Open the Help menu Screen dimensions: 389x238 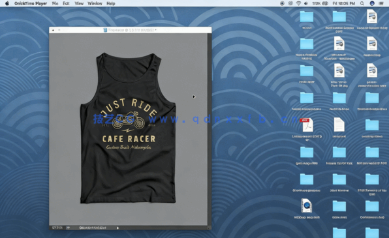pyautogui.click(x=111, y=3)
